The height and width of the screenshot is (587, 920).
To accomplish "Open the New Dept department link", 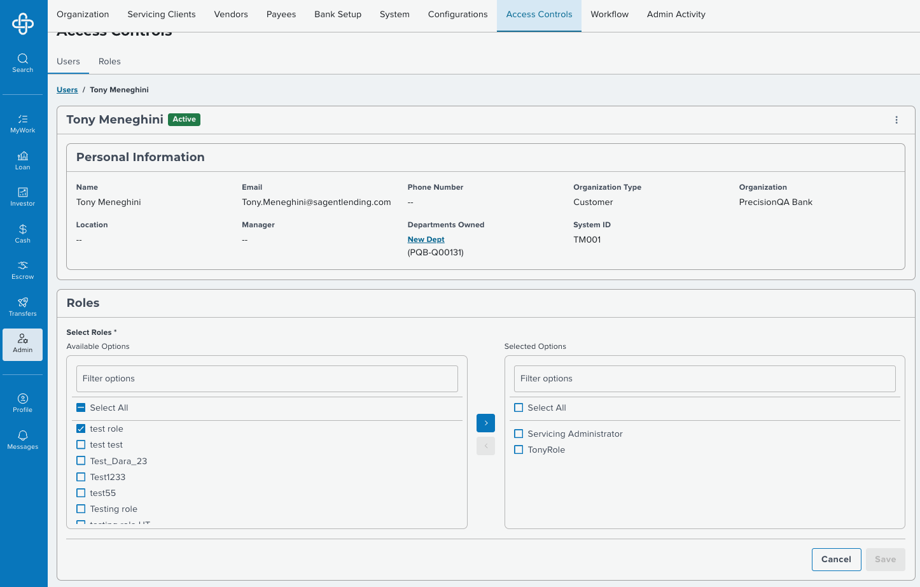I will (426, 239).
